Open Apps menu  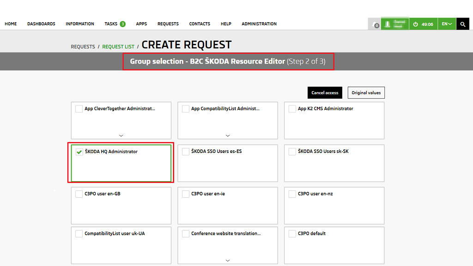(x=141, y=24)
